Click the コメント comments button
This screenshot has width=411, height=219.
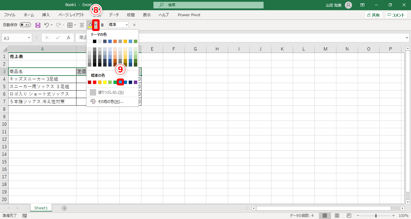396,15
